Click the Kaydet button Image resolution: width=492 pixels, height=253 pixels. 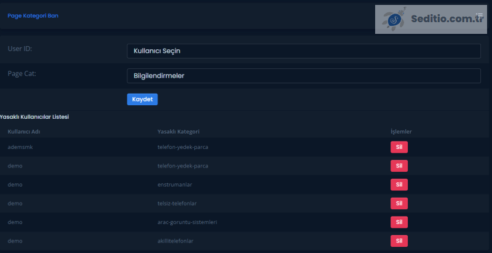[142, 99]
